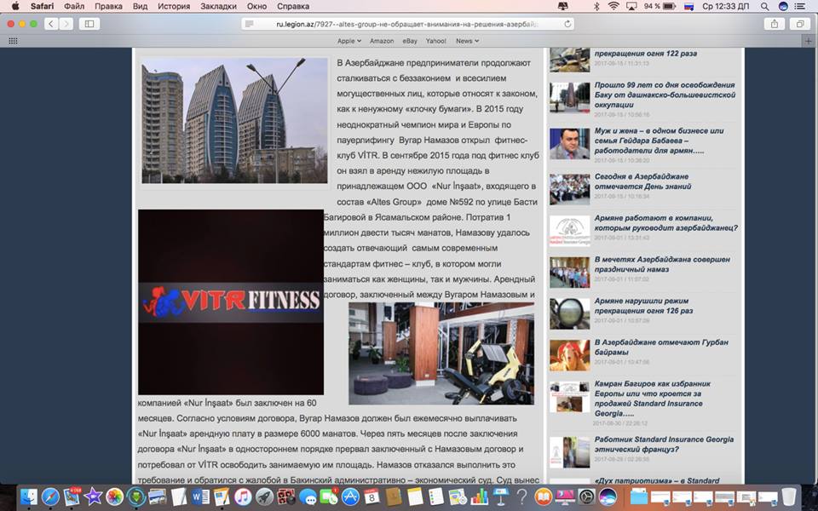This screenshot has width=818, height=511.
Task: Open the Safari application menu
Action: pyautogui.click(x=42, y=6)
